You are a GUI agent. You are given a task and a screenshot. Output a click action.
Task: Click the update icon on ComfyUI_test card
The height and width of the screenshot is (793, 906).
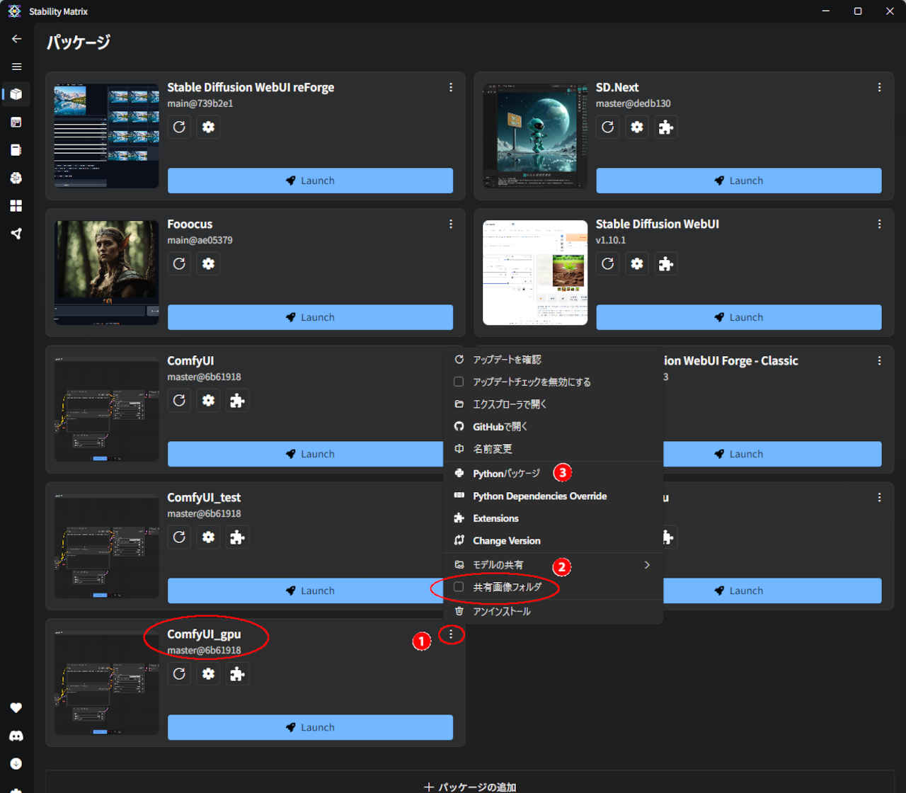click(179, 537)
